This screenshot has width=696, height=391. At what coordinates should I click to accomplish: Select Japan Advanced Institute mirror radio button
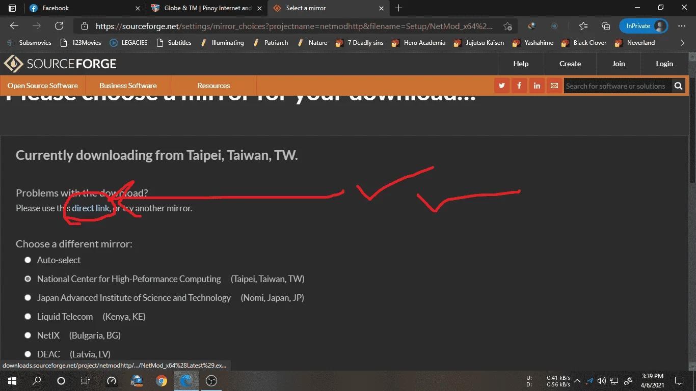click(x=28, y=298)
